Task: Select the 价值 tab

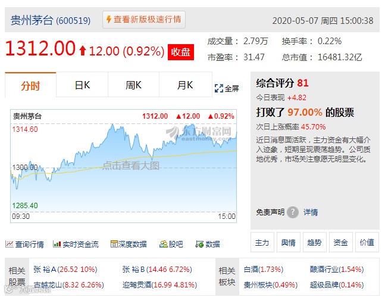Action: click(367, 242)
